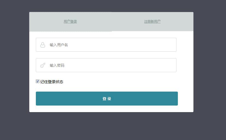Open the 注册新用户 tab
Image resolution: width=226 pixels, height=140 pixels.
(152, 22)
